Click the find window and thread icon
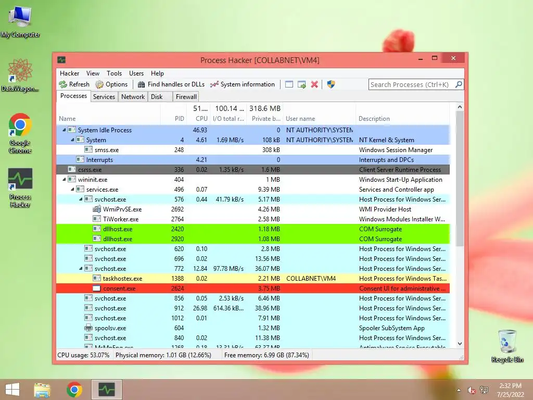The width and height of the screenshot is (533, 400). point(301,84)
